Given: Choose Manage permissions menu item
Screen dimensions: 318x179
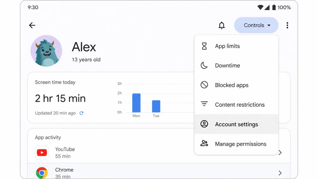Looking at the screenshot, I should (x=236, y=144).
